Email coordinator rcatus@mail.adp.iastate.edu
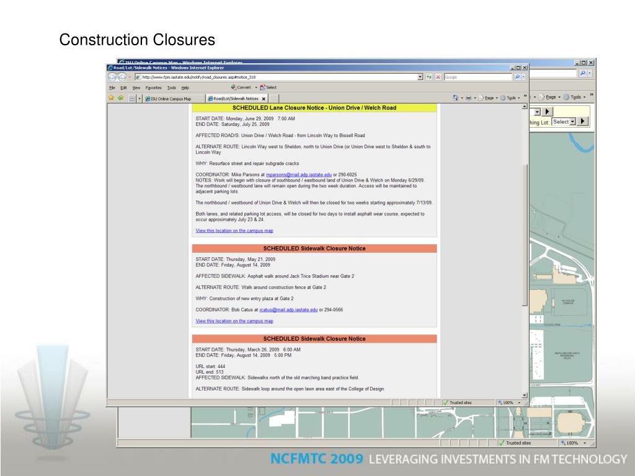Viewport: 635px width, 476px height. click(288, 310)
